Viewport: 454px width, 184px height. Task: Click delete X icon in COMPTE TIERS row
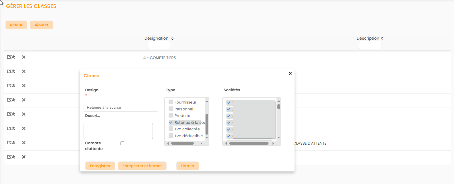pyautogui.click(x=24, y=57)
